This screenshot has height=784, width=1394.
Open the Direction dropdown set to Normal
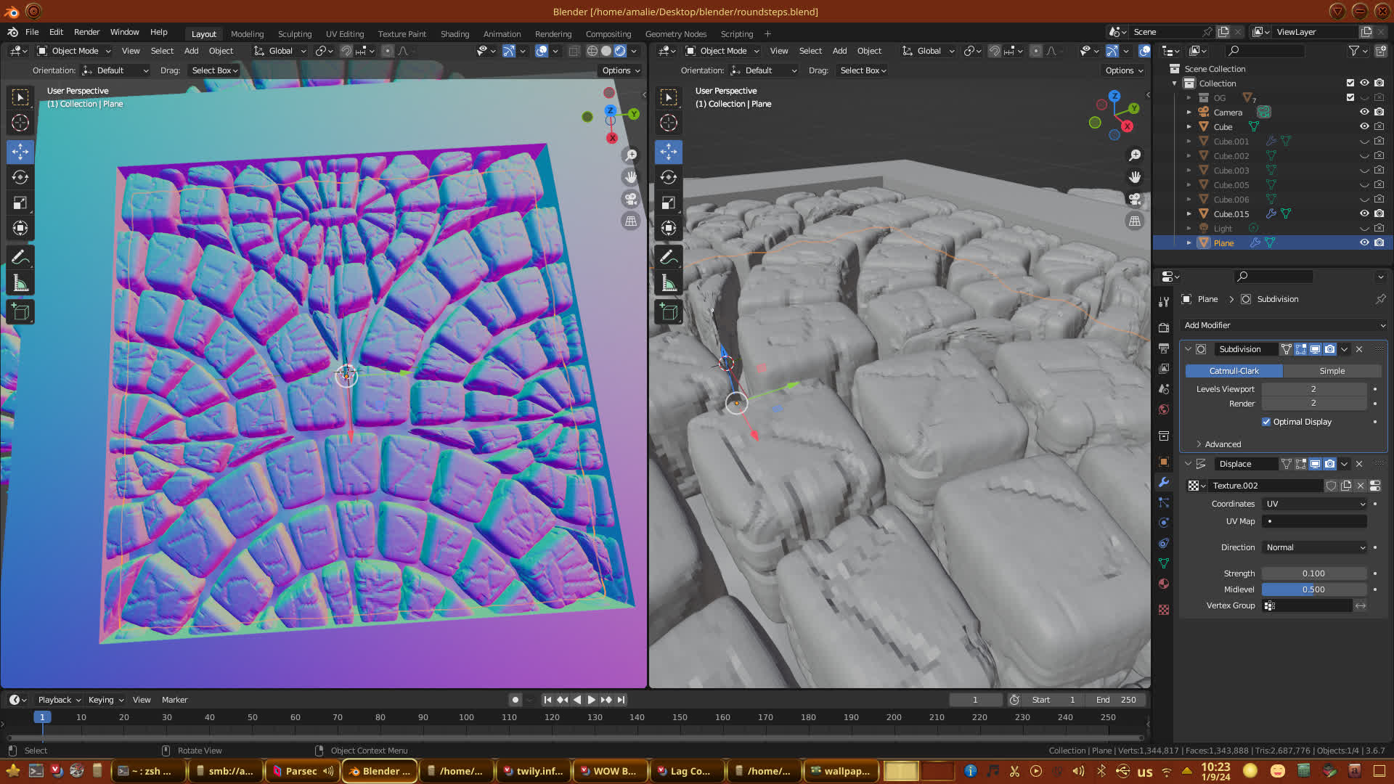click(1315, 547)
